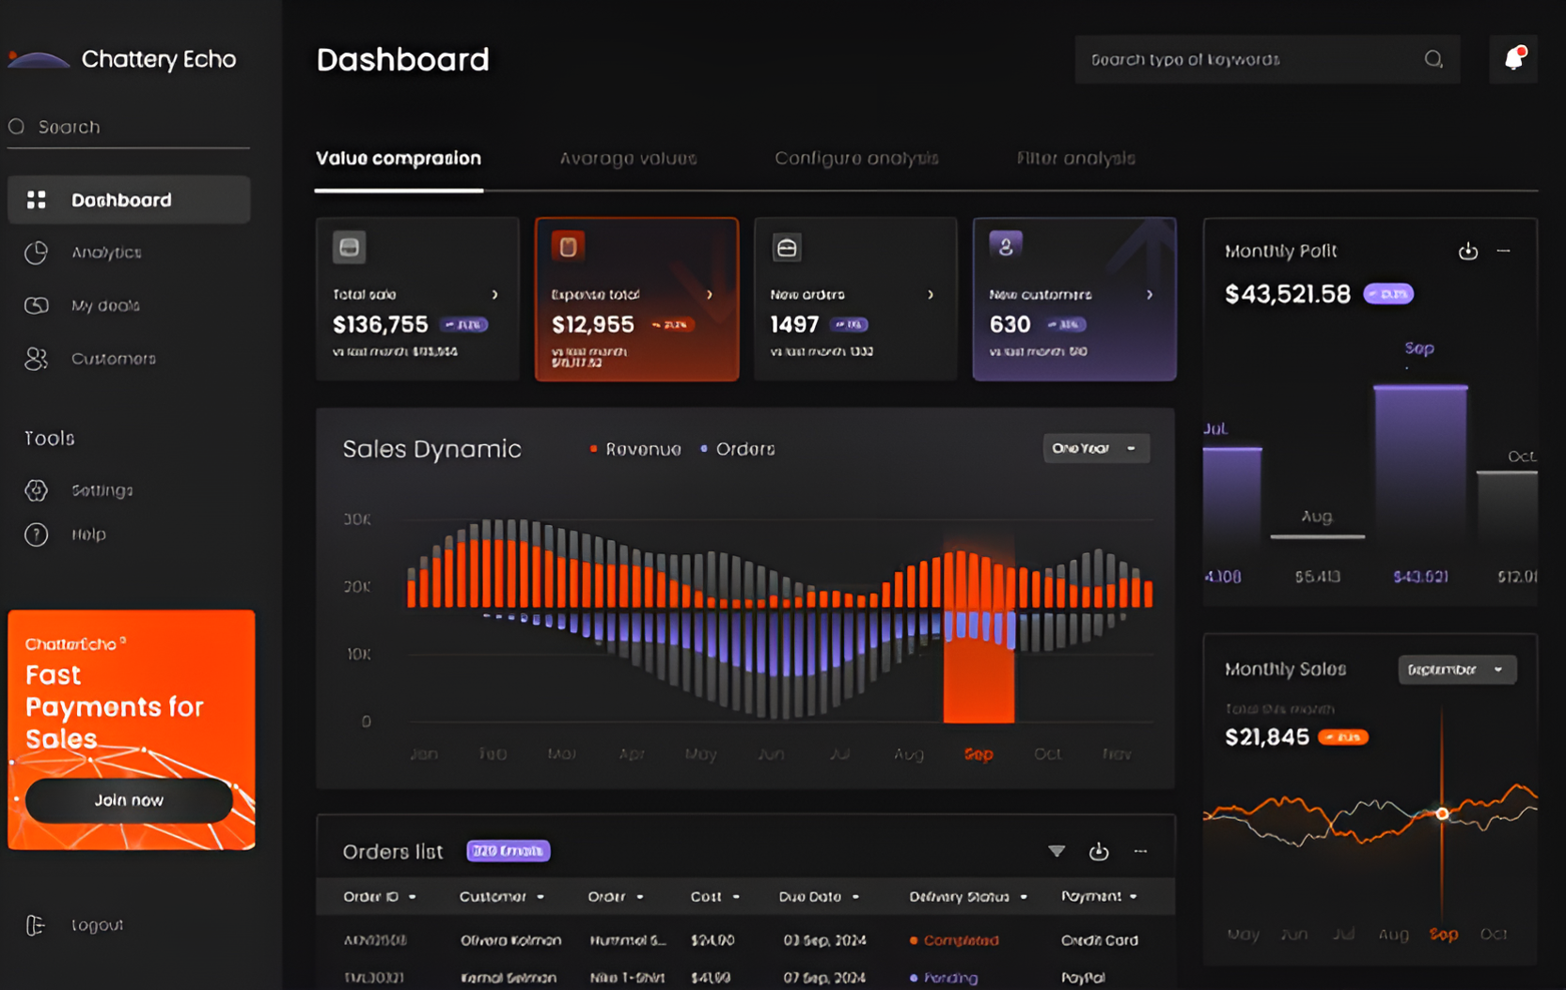The width and height of the screenshot is (1566, 990).
Task: Sort by the Delivery Status column dropdown
Action: pyautogui.click(x=1023, y=897)
